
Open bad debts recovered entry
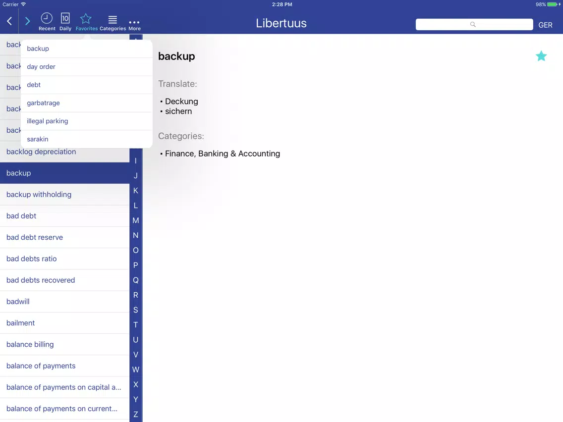[x=64, y=280]
